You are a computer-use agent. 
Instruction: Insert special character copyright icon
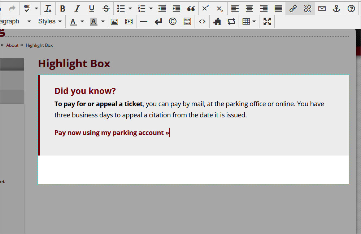click(x=173, y=22)
